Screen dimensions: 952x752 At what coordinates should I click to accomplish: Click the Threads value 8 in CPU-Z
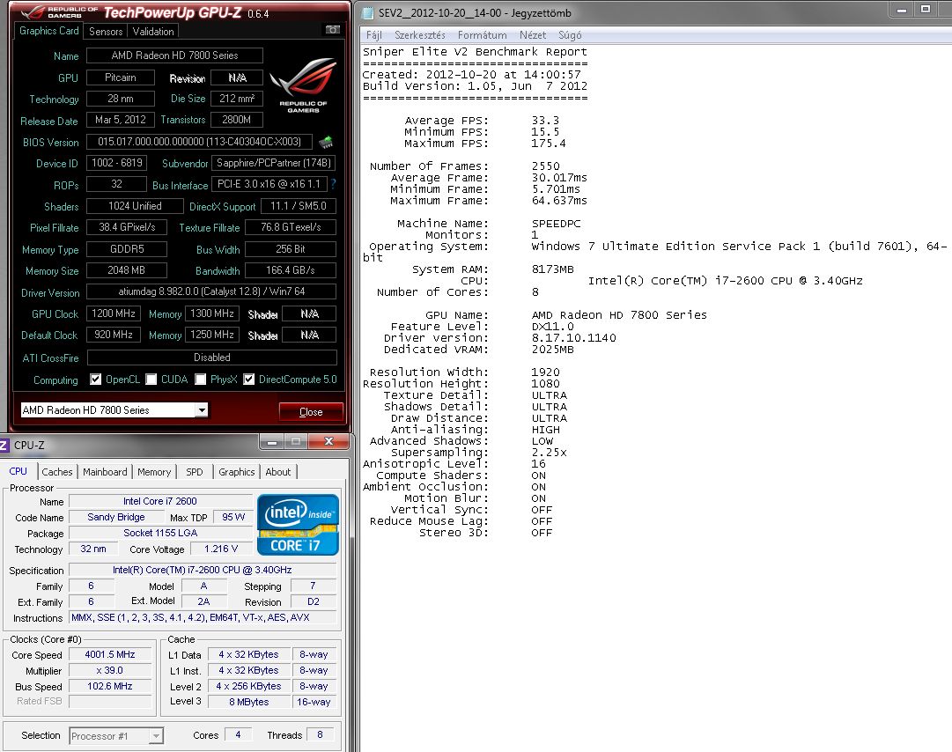[x=320, y=734]
